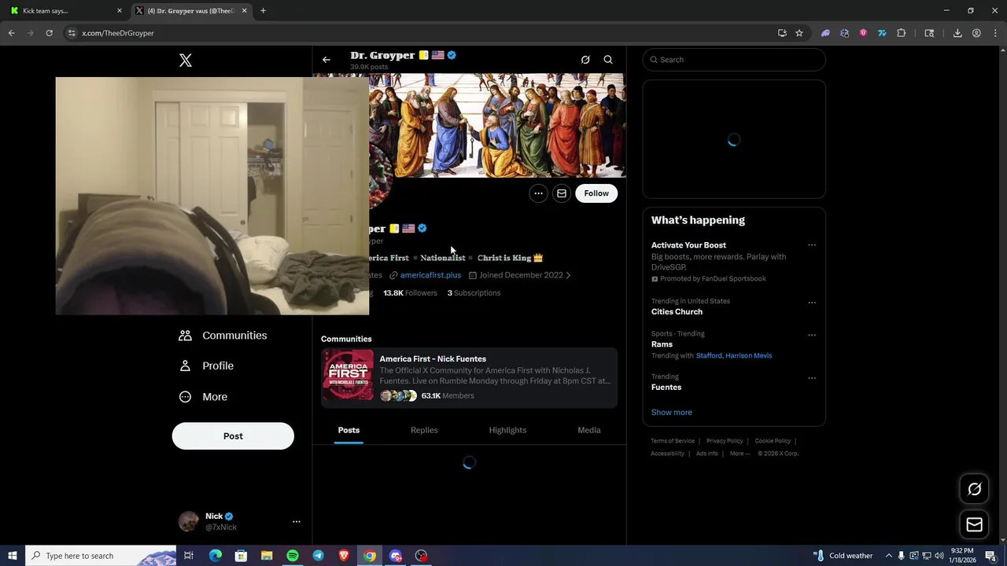Open Privacy Policy footer link
1007x566 pixels.
[x=725, y=441]
